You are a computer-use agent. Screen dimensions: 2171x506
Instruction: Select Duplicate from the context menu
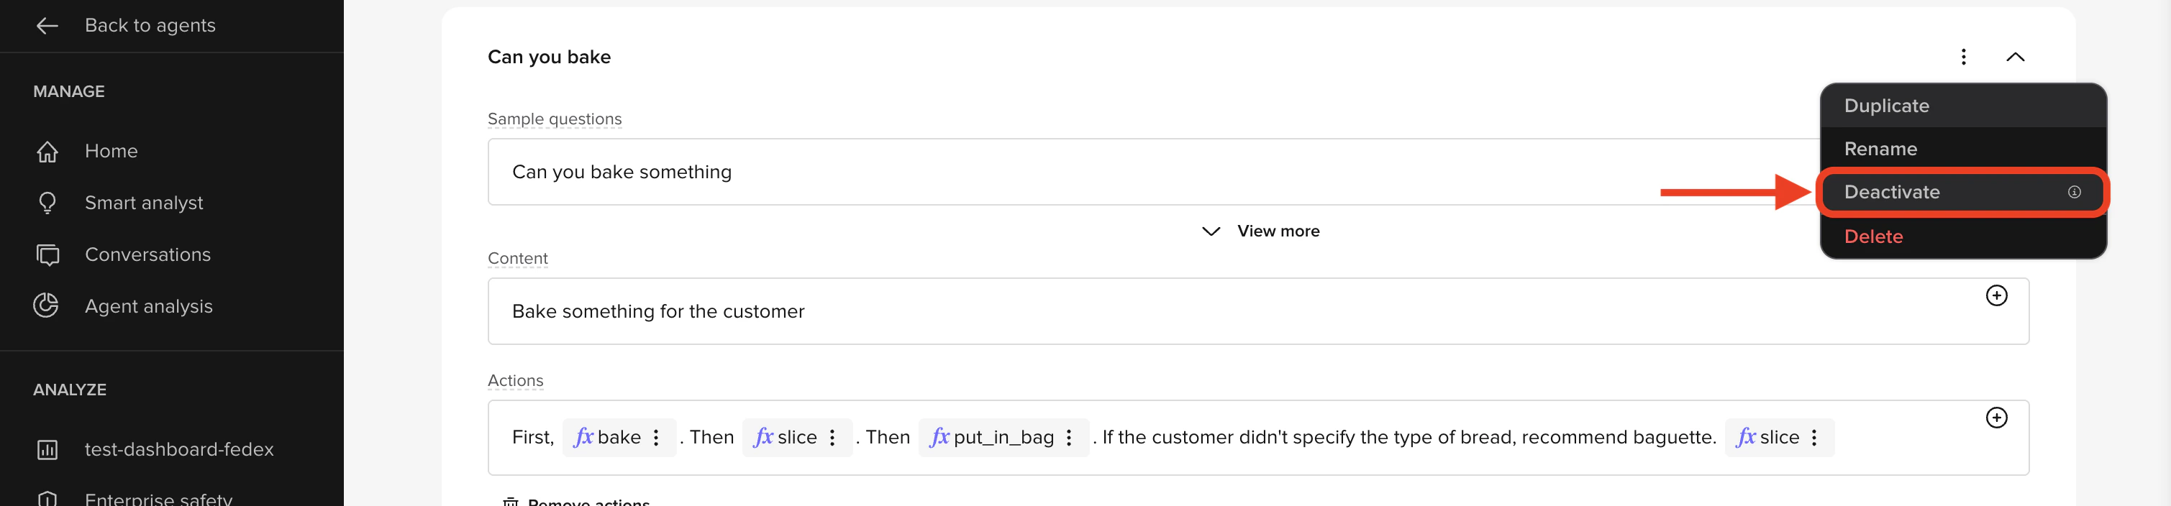pos(1886,106)
